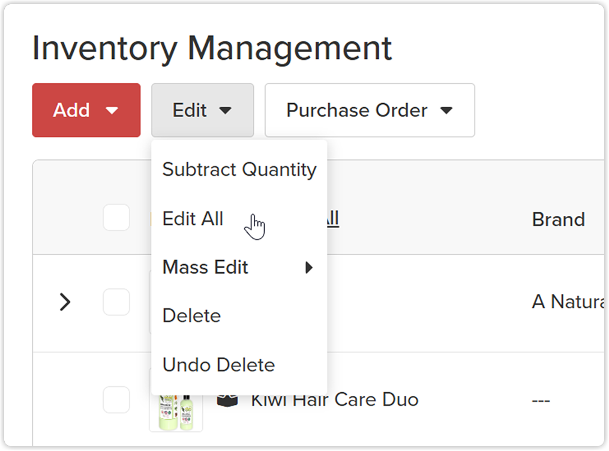Select Edit All menu entry
609x451 pixels.
(x=239, y=218)
